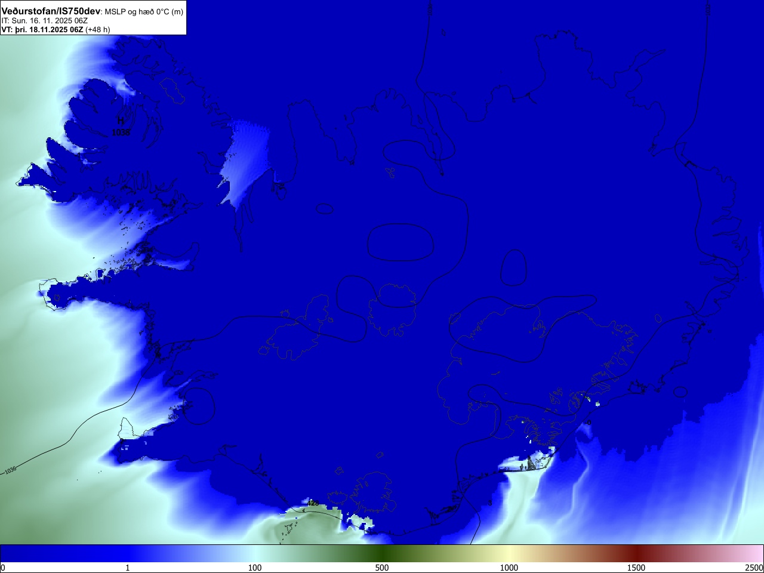Click the color scale label "1000"
The width and height of the screenshot is (764, 573).
pos(509,568)
